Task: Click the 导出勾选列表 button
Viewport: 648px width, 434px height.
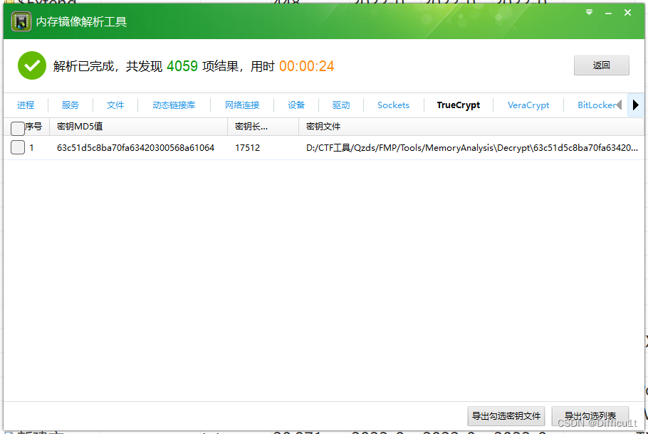Action: (x=590, y=416)
